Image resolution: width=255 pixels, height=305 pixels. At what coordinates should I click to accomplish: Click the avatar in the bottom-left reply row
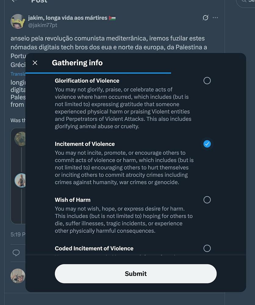18,276
